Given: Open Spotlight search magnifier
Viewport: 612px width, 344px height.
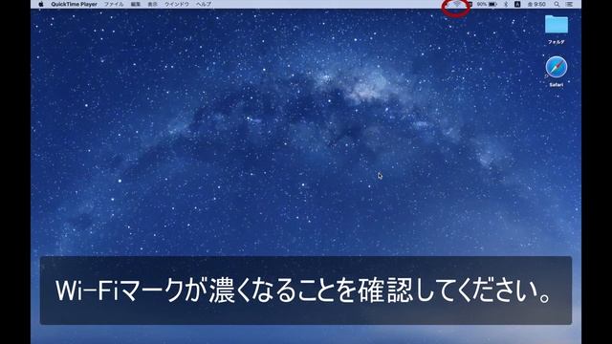Looking at the screenshot, I should [557, 4].
